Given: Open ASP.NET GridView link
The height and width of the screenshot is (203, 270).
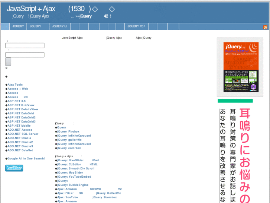Looking at the screenshot, I should [x=21, y=105].
